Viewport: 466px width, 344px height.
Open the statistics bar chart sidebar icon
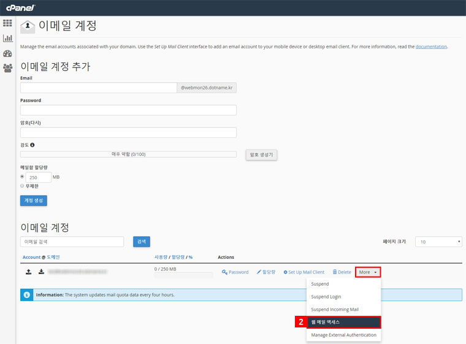(x=7, y=38)
